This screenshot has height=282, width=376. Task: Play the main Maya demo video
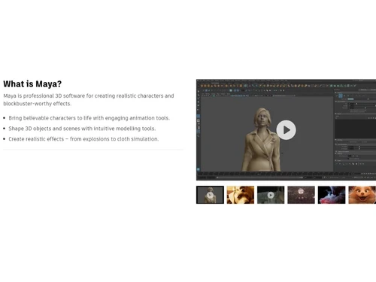tap(286, 130)
